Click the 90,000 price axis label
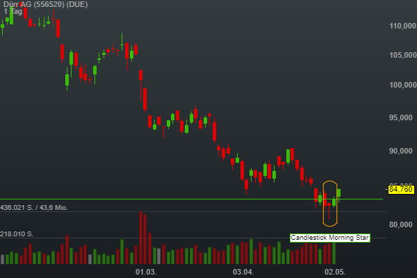Screen dimensions: 417x278 pos(400,151)
